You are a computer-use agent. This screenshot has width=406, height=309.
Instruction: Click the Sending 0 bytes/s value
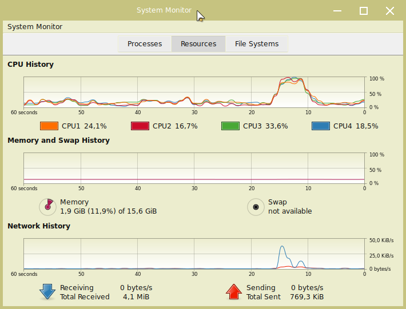[x=307, y=288]
